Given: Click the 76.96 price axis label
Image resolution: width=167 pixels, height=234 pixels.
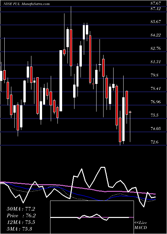Looking at the screenshot, I should tap(156, 102).
